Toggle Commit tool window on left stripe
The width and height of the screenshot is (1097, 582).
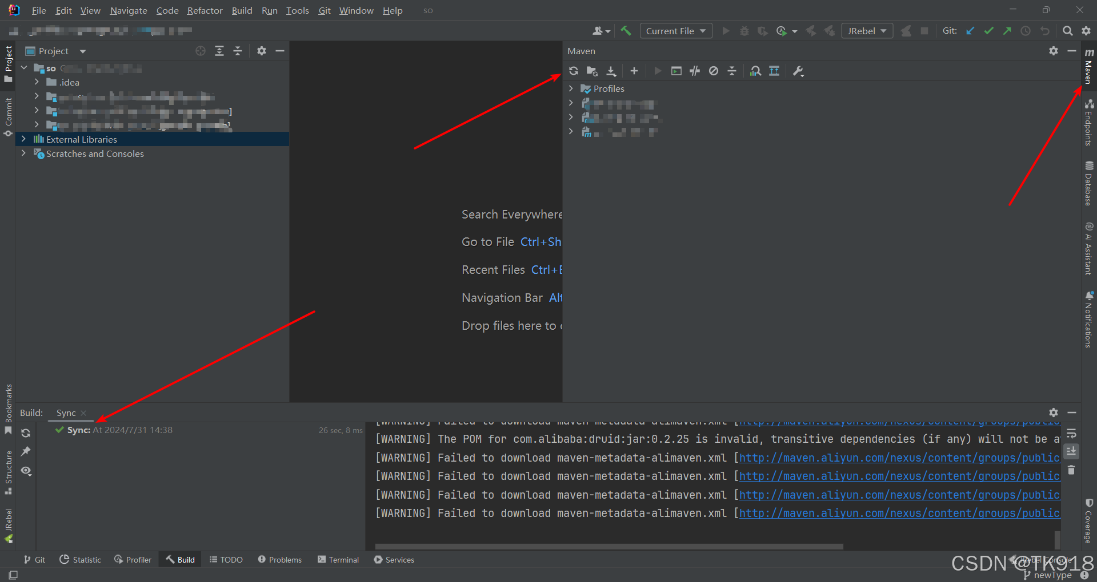(8, 117)
